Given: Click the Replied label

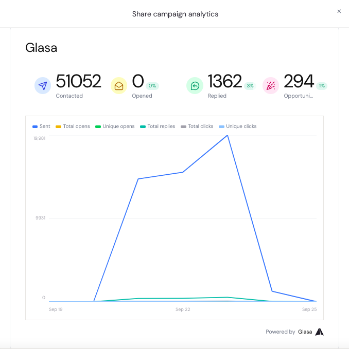Looking at the screenshot, I should pyautogui.click(x=217, y=96).
